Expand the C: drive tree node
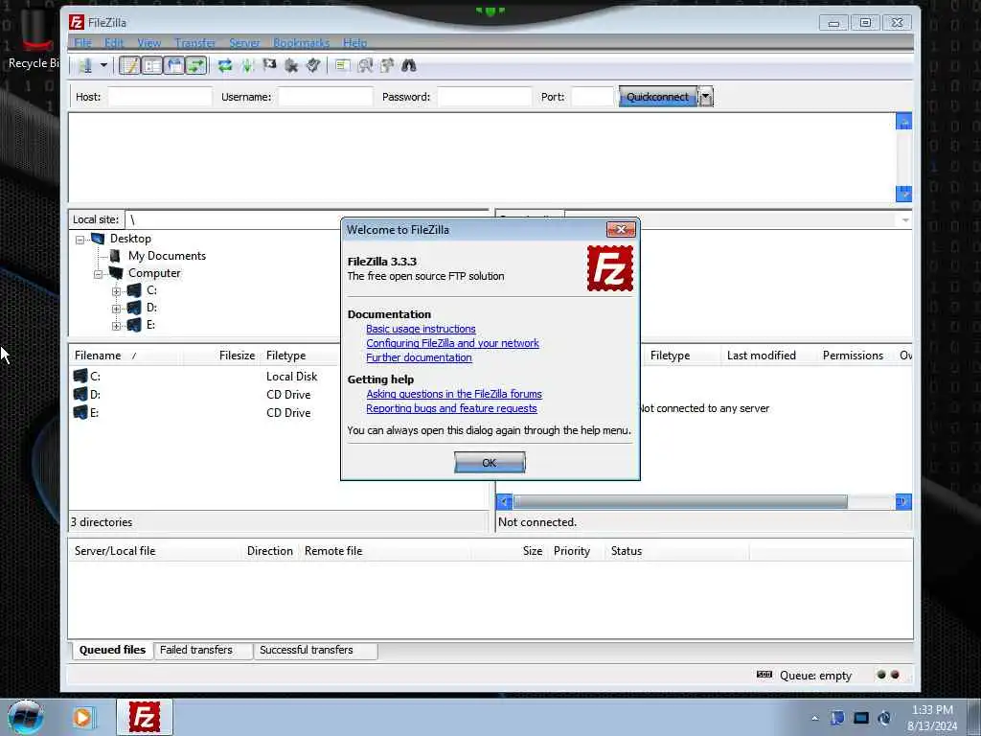Screen dimensions: 981x736 click(x=116, y=291)
